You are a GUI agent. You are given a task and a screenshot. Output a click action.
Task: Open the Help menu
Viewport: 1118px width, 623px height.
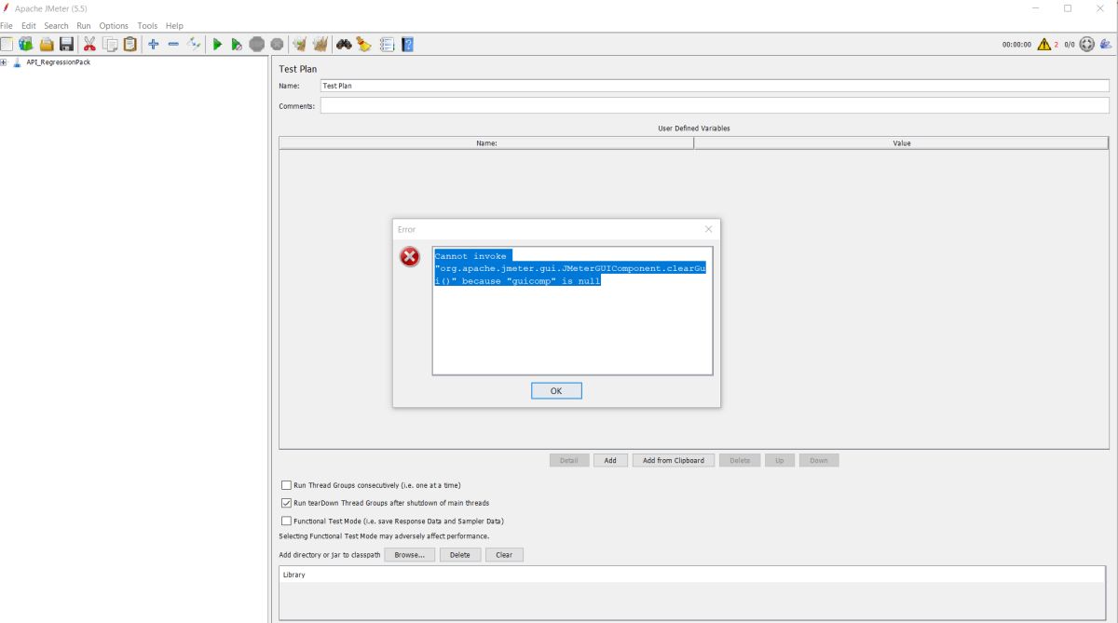(x=174, y=25)
